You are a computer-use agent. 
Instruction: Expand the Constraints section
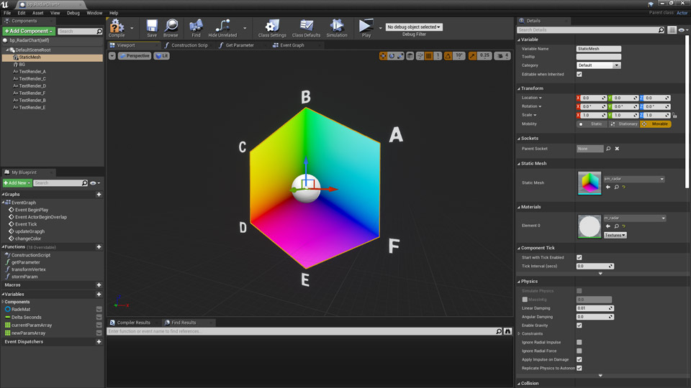(519, 334)
